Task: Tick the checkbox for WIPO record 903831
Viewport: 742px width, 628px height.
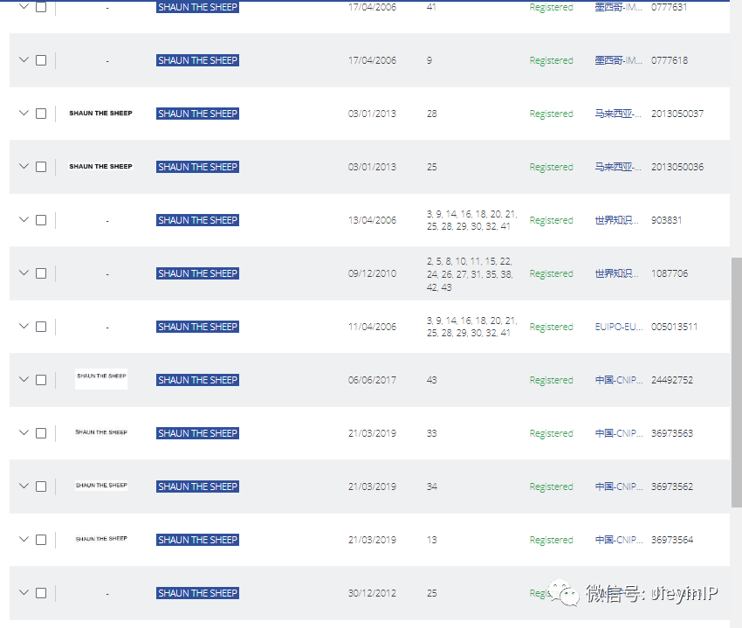Action: [x=41, y=220]
